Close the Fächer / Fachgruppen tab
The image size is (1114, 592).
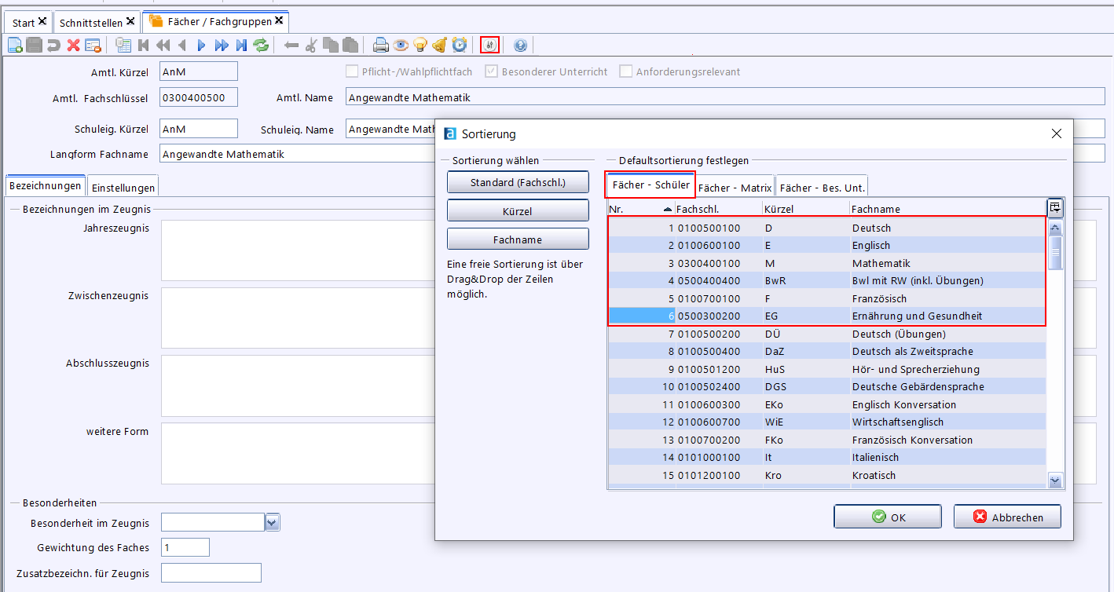(279, 20)
